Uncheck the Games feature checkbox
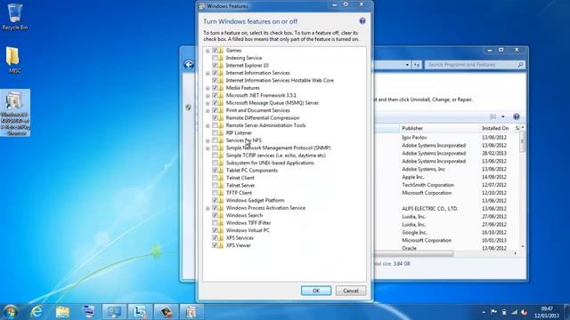This screenshot has height=320, width=570. [215, 51]
